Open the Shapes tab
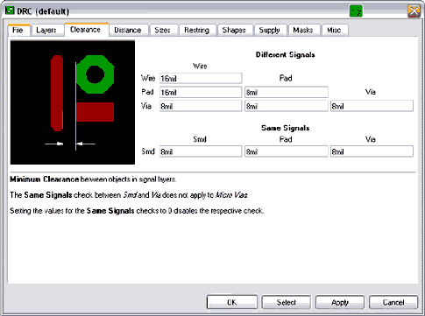The image size is (425, 316). click(235, 30)
